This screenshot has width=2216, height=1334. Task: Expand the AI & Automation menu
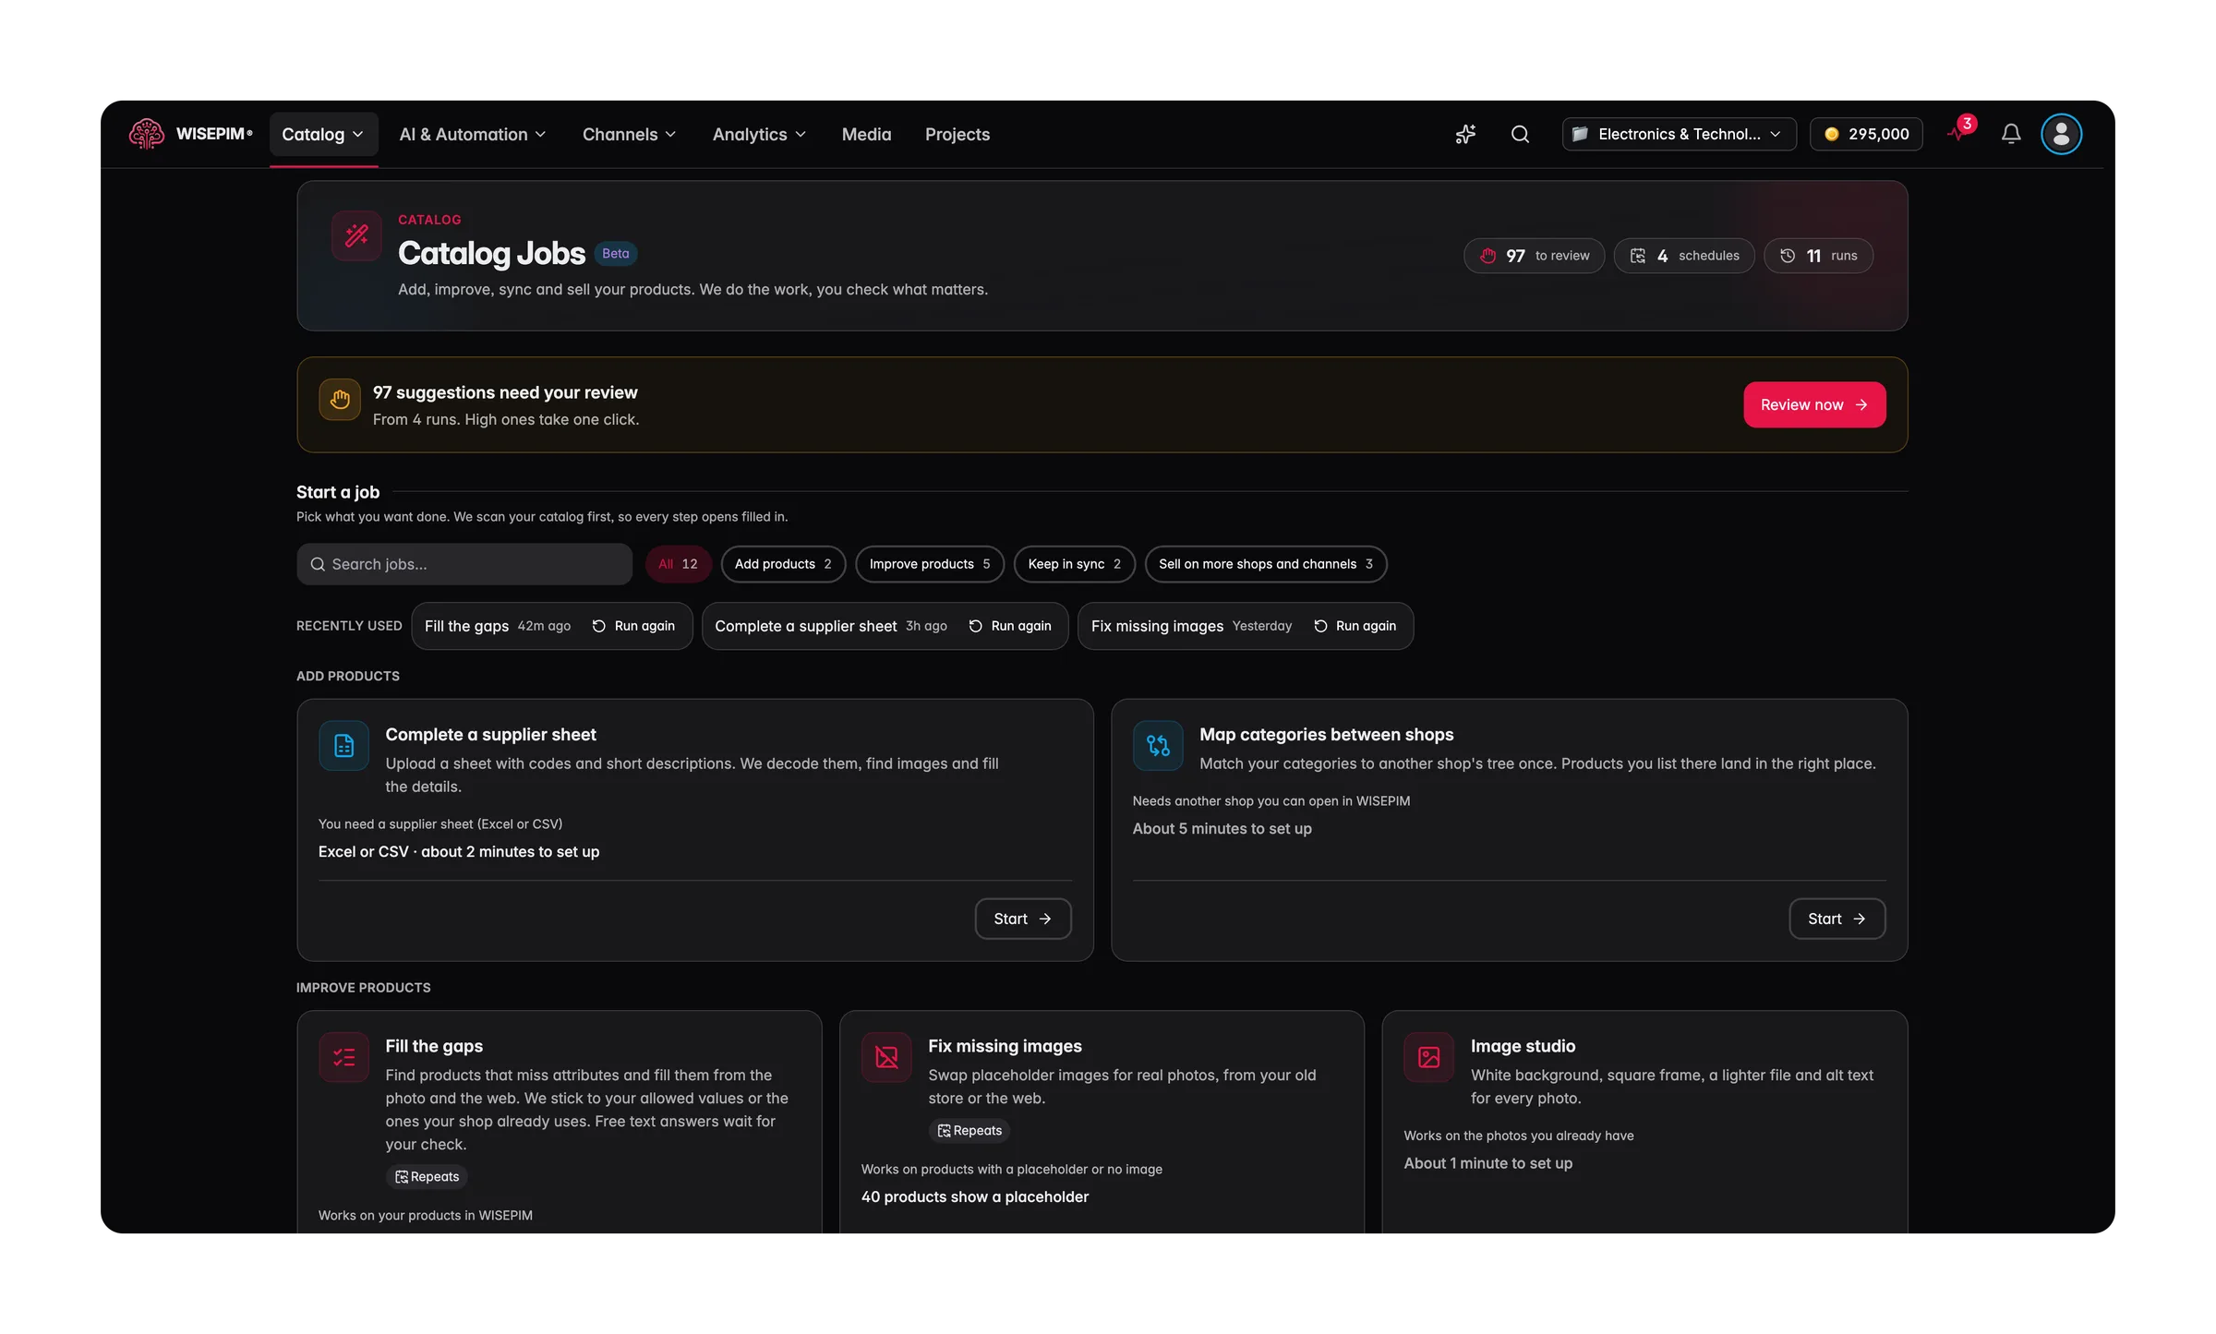(473, 135)
